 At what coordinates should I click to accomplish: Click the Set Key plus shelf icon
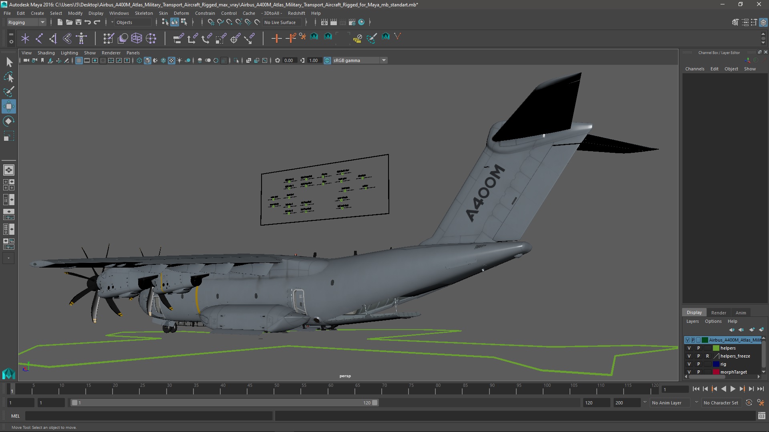[276, 38]
